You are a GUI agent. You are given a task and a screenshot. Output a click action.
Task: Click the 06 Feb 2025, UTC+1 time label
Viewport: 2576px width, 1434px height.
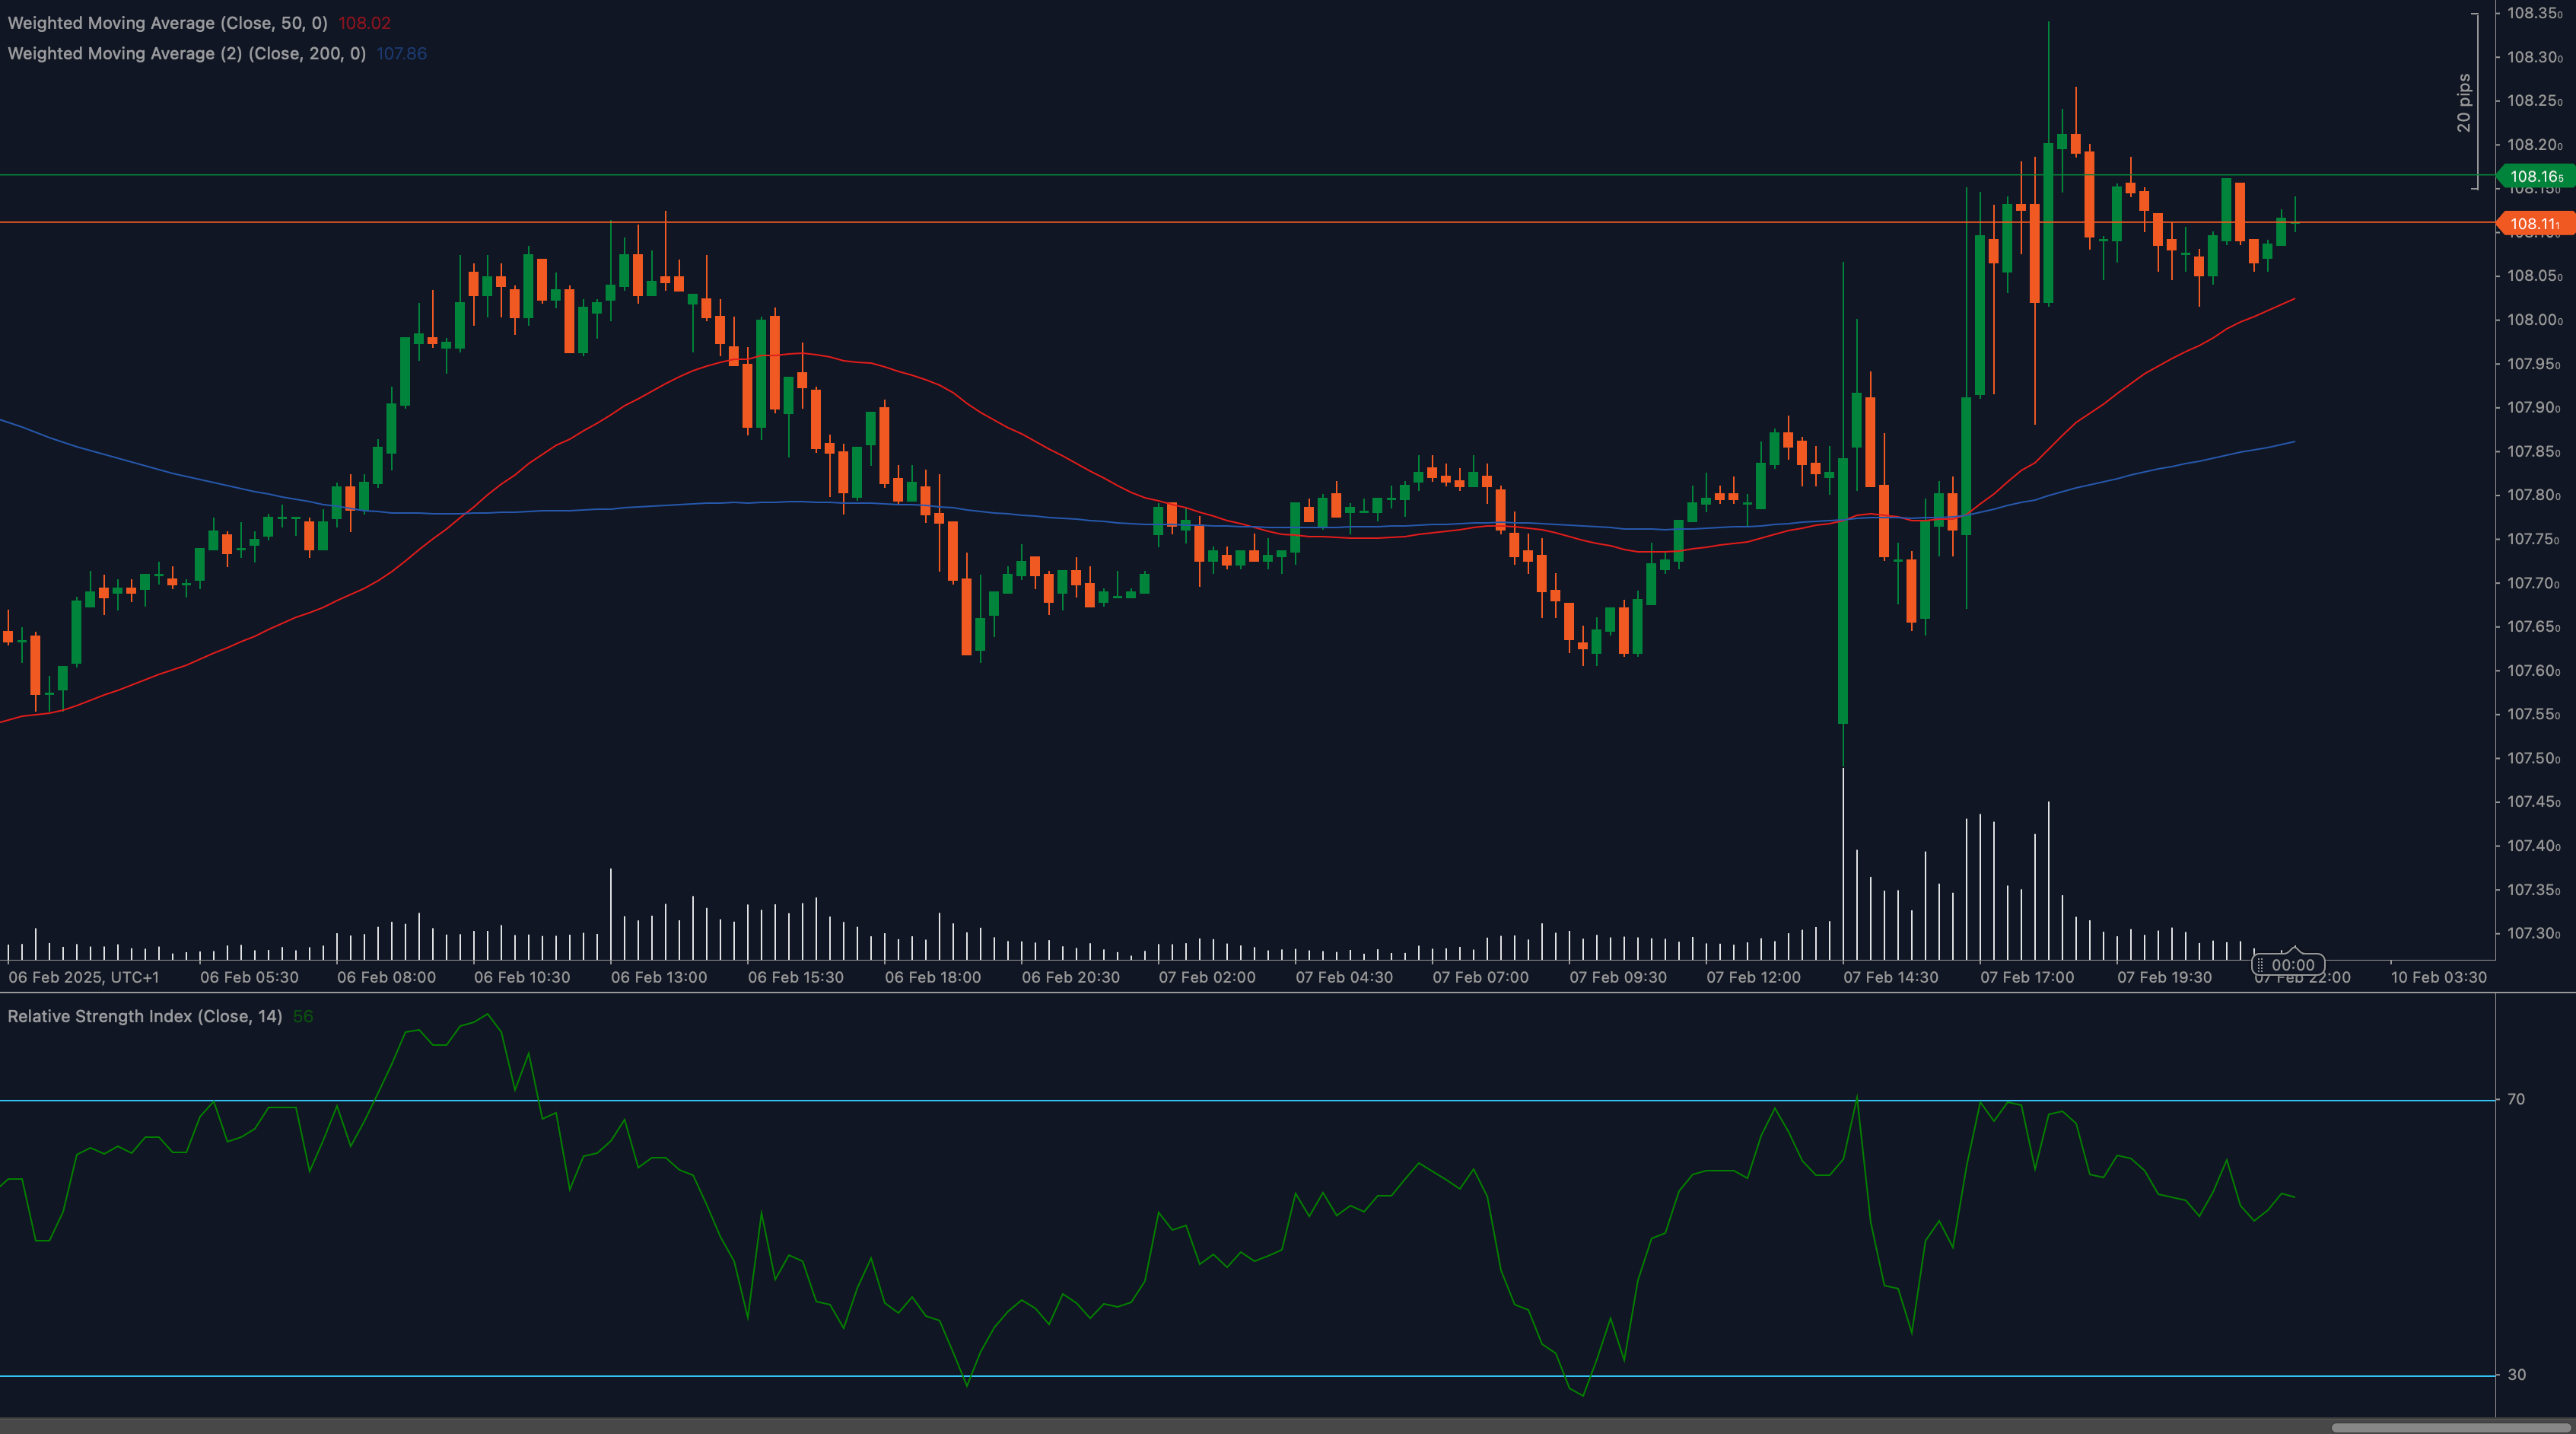pos(84,977)
